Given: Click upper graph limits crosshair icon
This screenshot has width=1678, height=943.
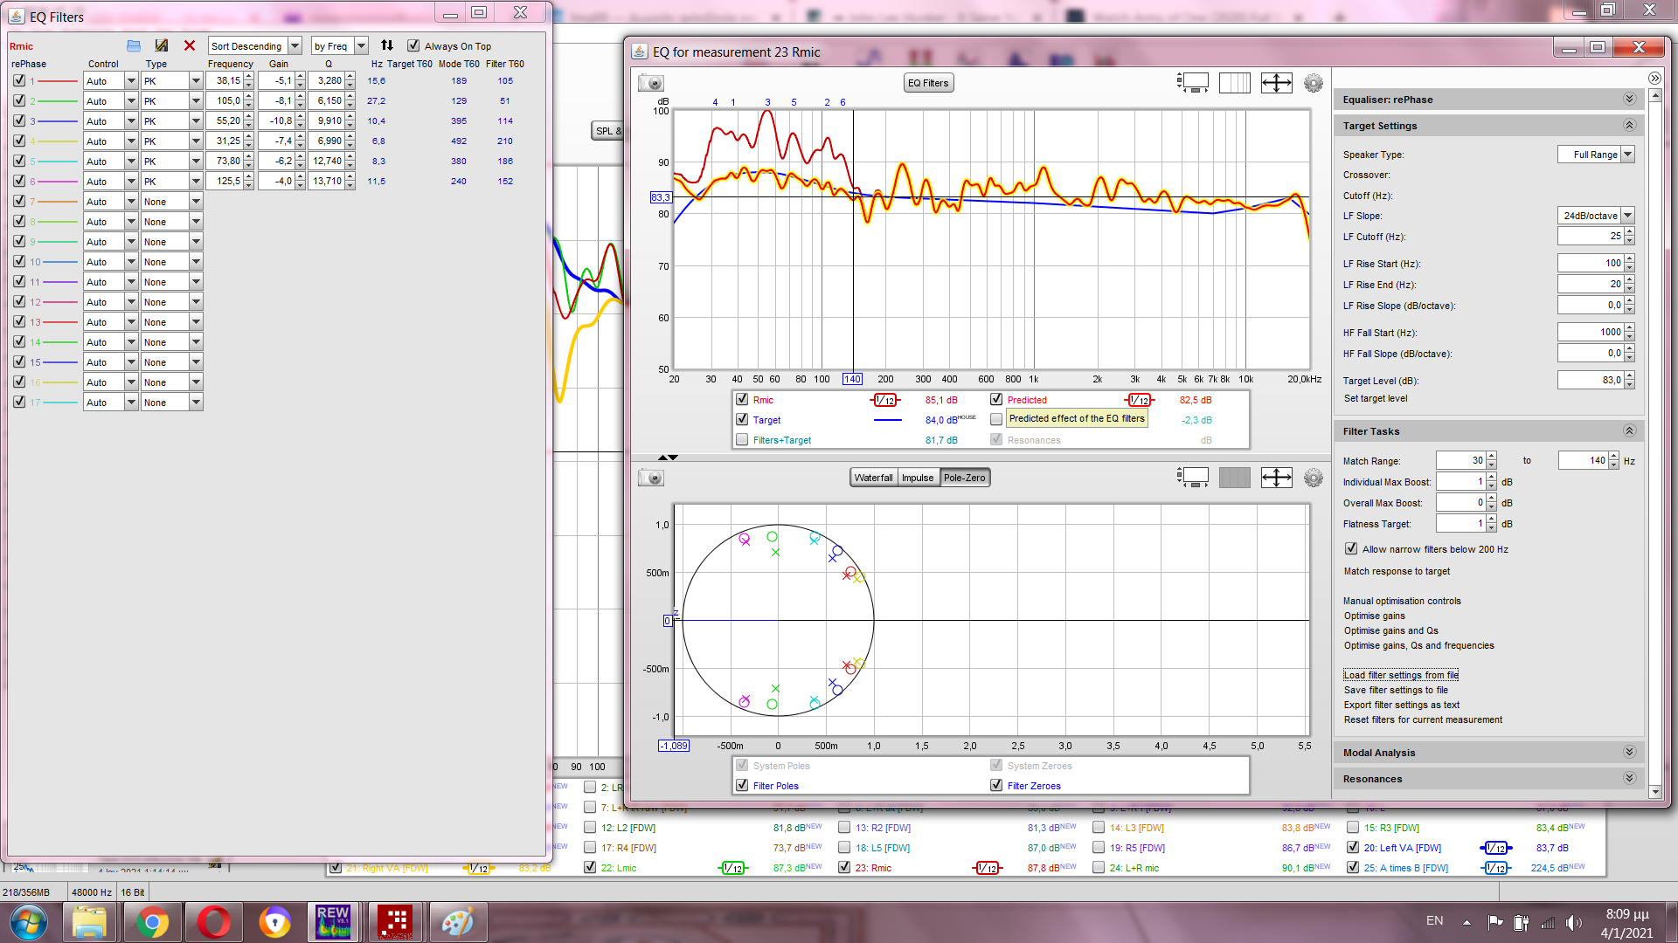Looking at the screenshot, I should coord(1277,83).
